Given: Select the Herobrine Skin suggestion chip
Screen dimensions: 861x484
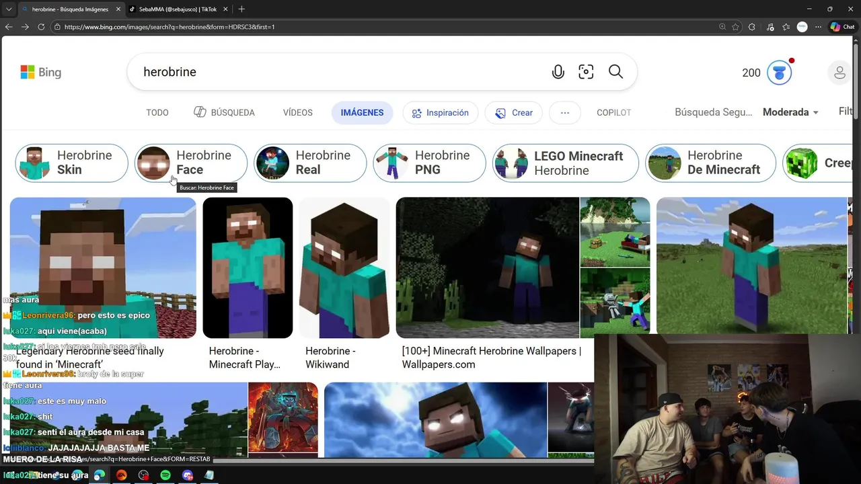Looking at the screenshot, I should (71, 163).
